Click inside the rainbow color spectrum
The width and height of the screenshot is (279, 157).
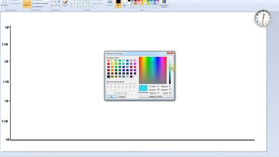coord(153,70)
